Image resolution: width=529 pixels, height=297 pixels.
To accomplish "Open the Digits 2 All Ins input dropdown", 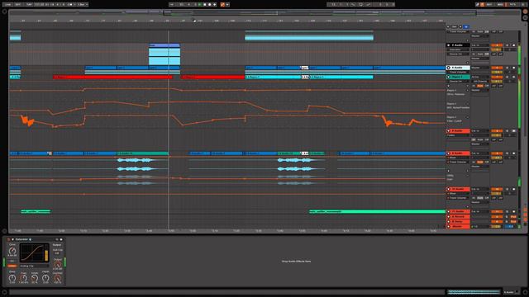I will (479, 77).
